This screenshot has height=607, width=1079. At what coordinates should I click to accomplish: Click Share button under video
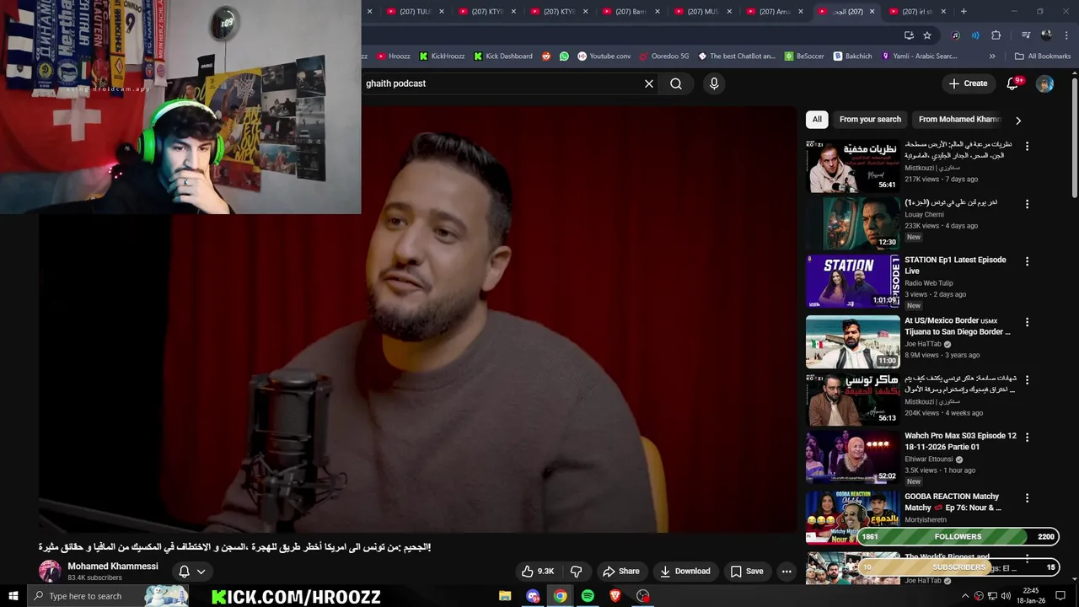620,571
